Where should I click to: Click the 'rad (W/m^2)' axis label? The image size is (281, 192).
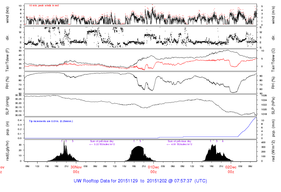[273, 151]
